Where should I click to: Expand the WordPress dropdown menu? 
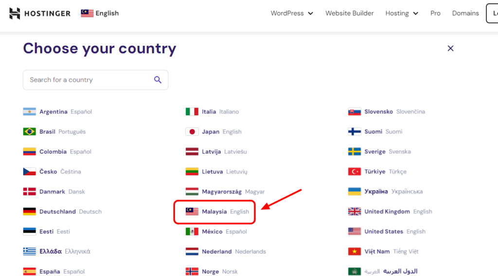tap(292, 13)
